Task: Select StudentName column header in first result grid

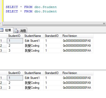Action: click(x=33, y=36)
